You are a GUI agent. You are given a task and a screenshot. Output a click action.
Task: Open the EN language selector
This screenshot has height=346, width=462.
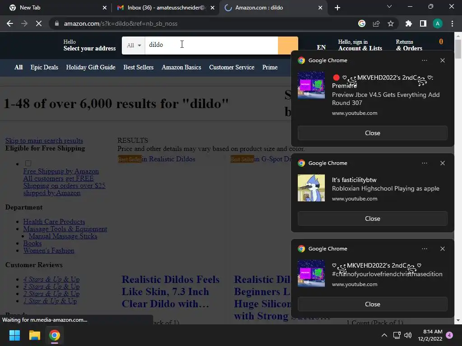coord(321,47)
